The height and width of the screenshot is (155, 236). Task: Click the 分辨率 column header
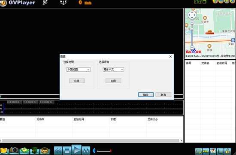click(x=40, y=119)
